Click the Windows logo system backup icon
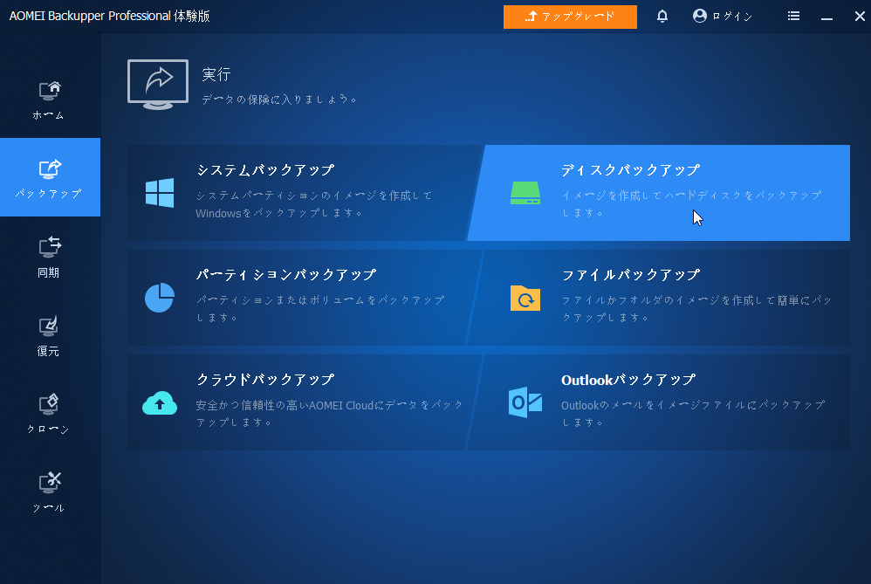The height and width of the screenshot is (584, 871). pyautogui.click(x=160, y=192)
